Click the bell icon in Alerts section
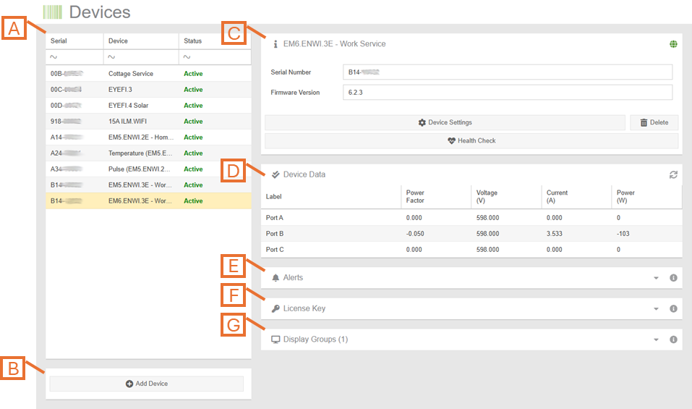 [275, 278]
